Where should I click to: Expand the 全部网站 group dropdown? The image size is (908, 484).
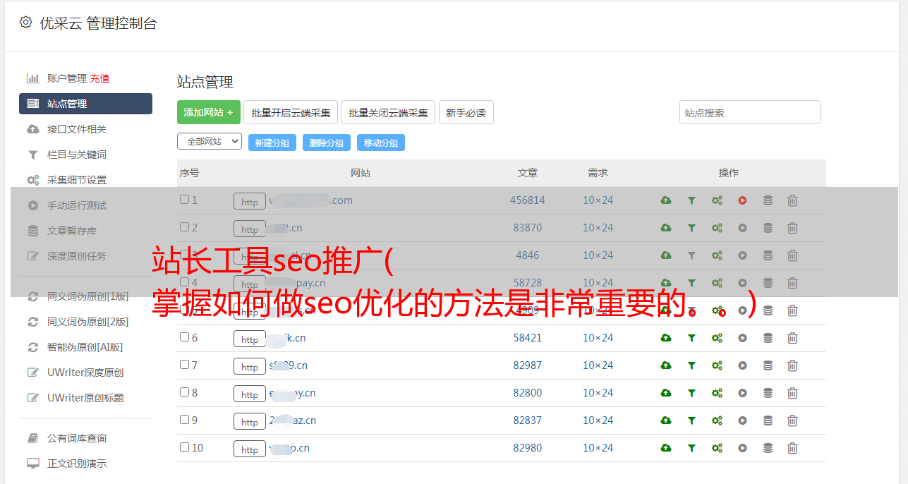coord(210,142)
